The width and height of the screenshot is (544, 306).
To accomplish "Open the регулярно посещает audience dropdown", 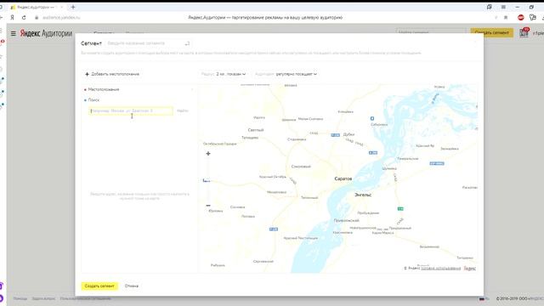I will [286, 74].
